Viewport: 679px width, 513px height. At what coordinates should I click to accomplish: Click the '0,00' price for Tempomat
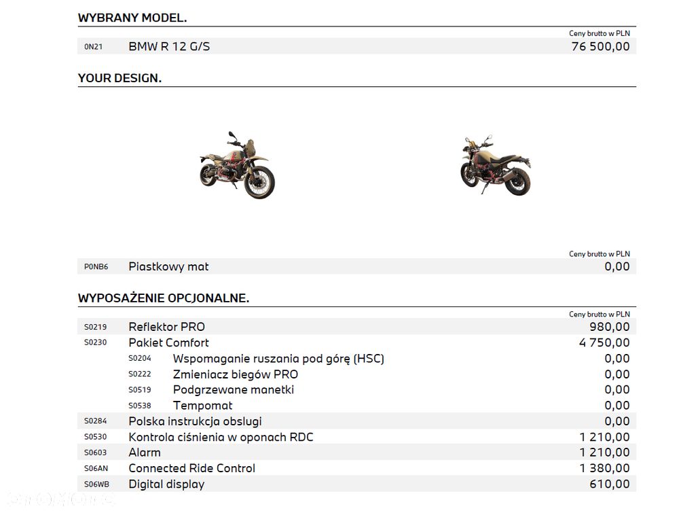[x=617, y=406]
